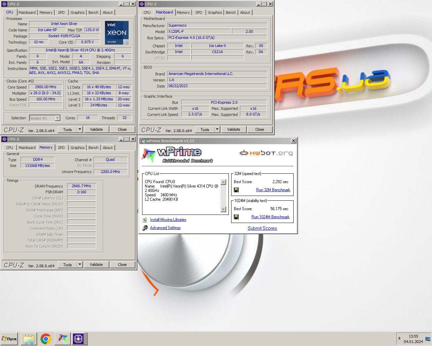The image size is (432, 346).
Task: Click the wPrime title bar icon
Action: (x=142, y=141)
